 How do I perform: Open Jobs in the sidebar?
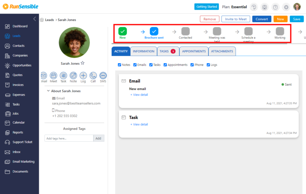pos(12,114)
